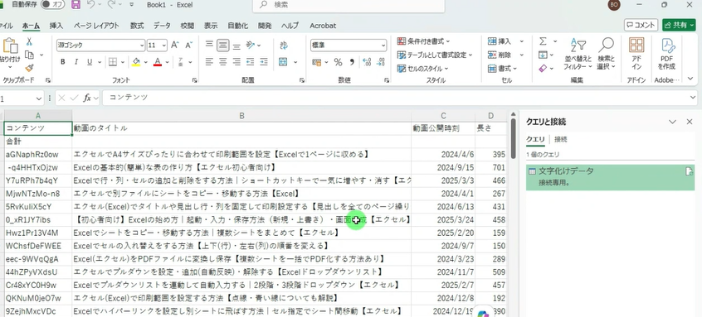Screen dimensions: 702x317
Task: Open the 並べ替えとフィルター dropdown
Action: [x=578, y=54]
